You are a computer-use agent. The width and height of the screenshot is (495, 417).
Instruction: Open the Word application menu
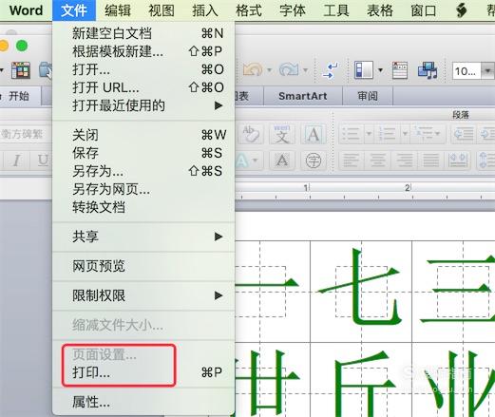[26, 10]
